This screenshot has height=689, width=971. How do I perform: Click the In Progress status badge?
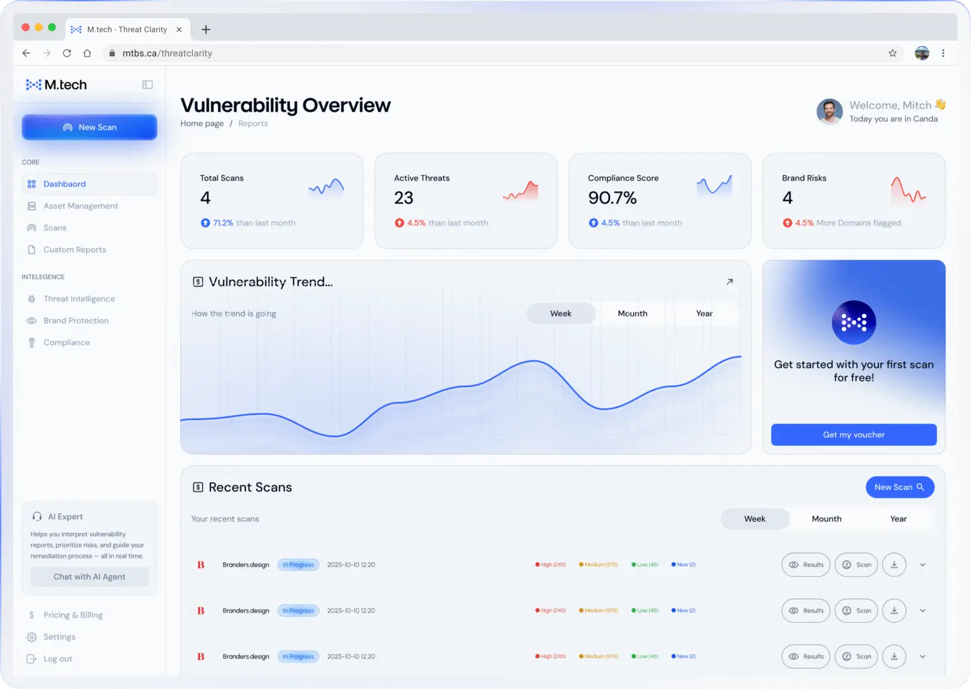point(298,565)
